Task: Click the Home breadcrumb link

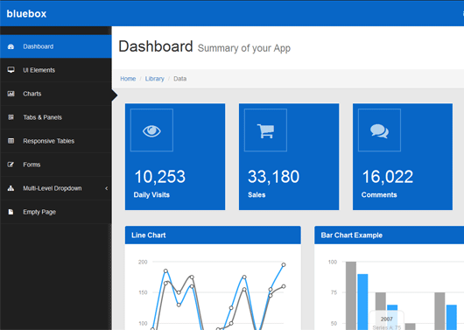Action: tap(128, 79)
